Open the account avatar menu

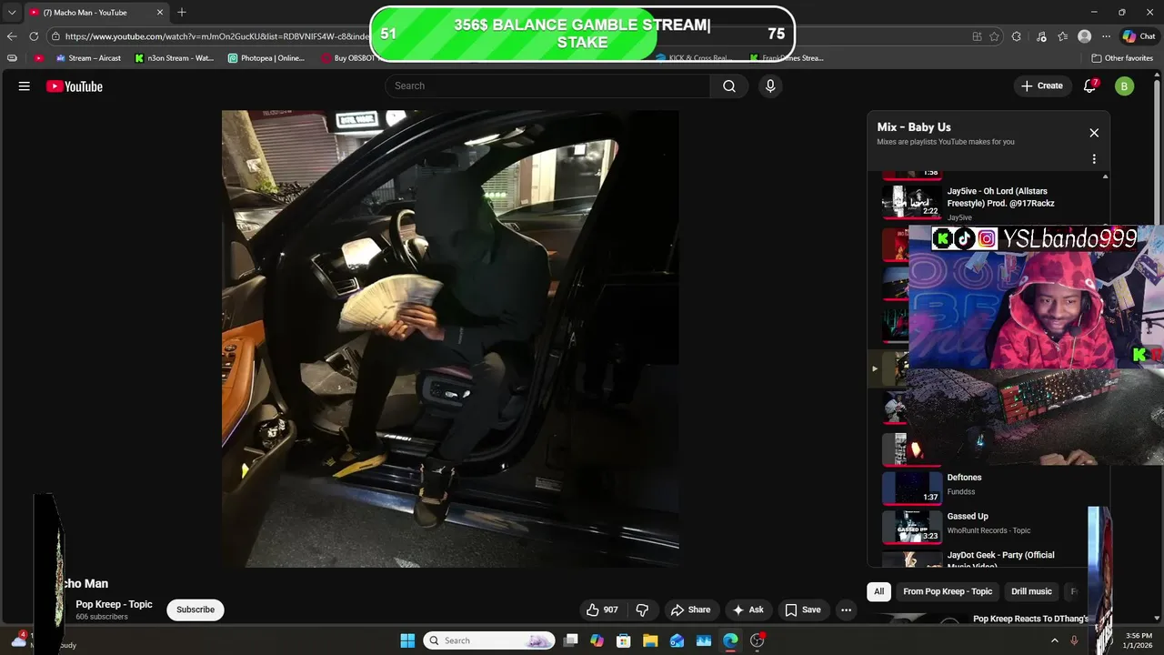pyautogui.click(x=1125, y=86)
